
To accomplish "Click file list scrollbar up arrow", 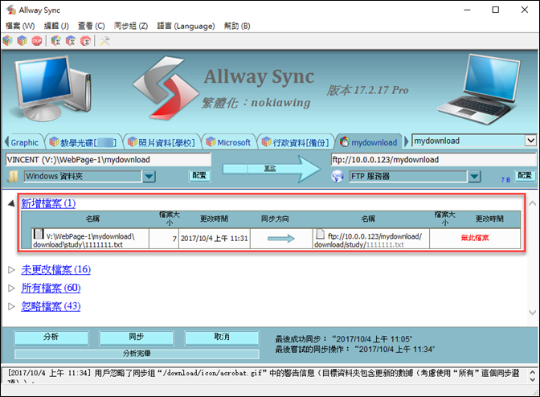I will 533,203.
